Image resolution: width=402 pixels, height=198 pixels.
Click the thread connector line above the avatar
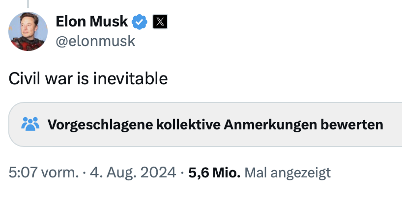click(28, 3)
